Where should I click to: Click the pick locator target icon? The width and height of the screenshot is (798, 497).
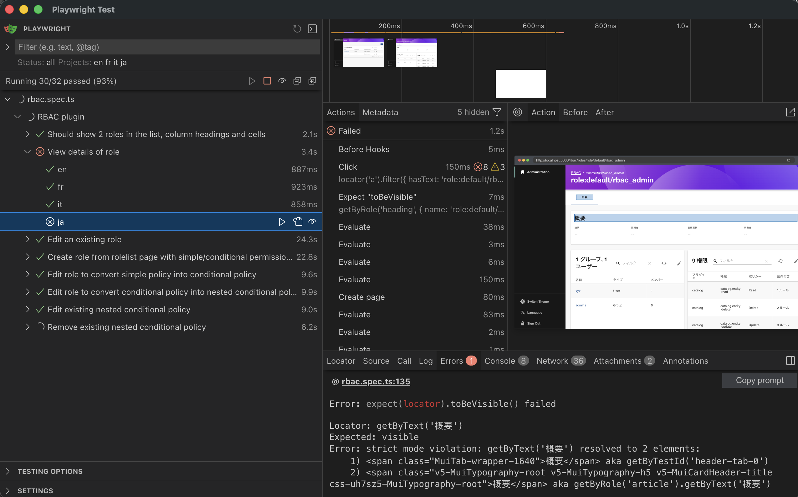(x=518, y=112)
